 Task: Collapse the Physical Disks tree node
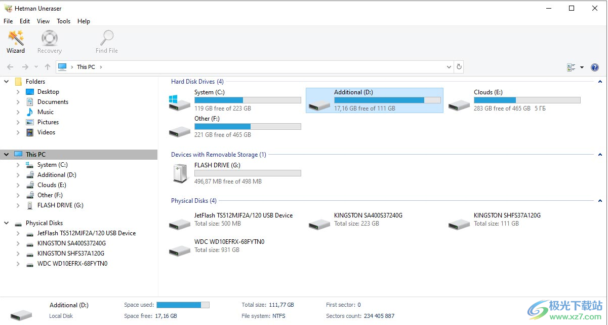click(7, 223)
